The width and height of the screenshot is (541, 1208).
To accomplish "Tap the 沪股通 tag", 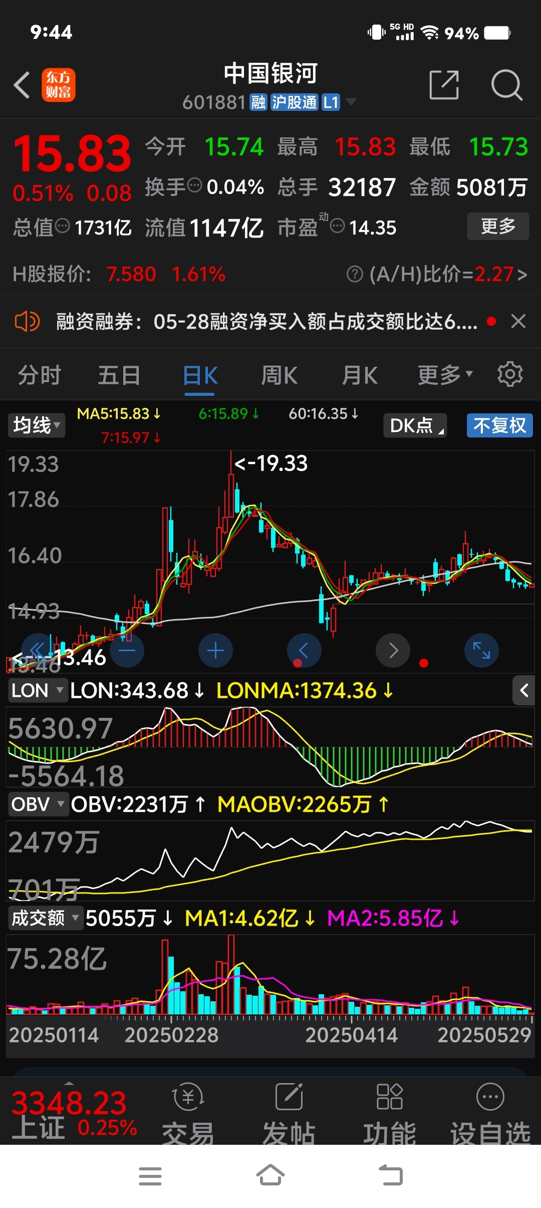I will pos(295,102).
